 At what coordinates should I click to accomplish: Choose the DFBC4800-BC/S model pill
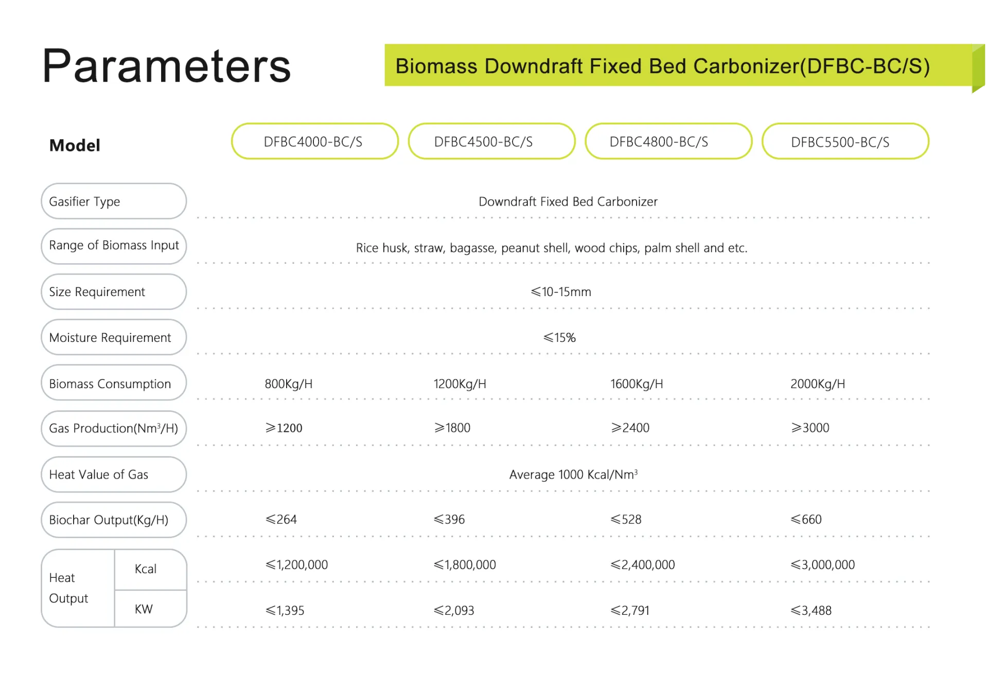click(668, 141)
